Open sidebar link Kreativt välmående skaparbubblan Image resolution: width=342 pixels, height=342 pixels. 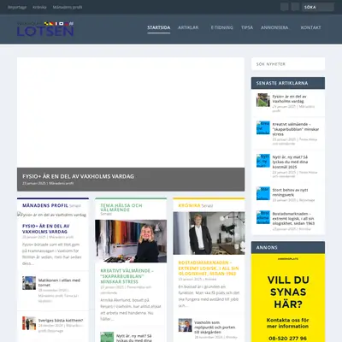[x=296, y=129]
